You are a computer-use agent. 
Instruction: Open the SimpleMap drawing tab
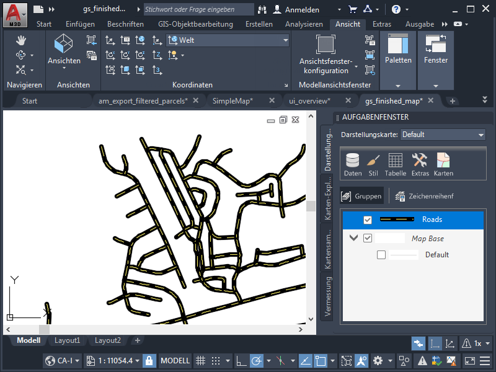click(232, 100)
